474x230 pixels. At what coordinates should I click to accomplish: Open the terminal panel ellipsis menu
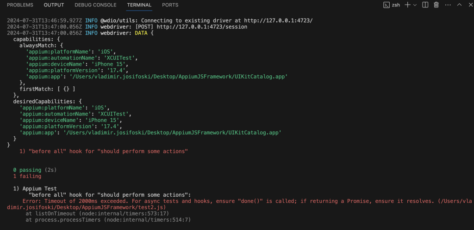click(448, 5)
